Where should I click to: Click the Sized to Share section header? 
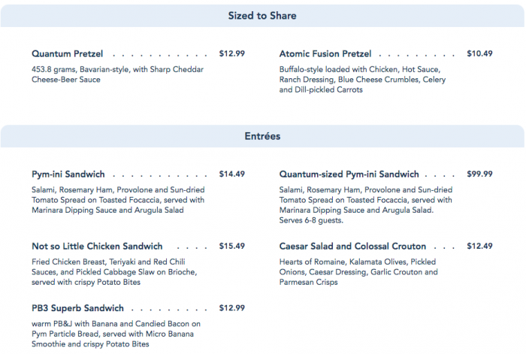point(262,16)
